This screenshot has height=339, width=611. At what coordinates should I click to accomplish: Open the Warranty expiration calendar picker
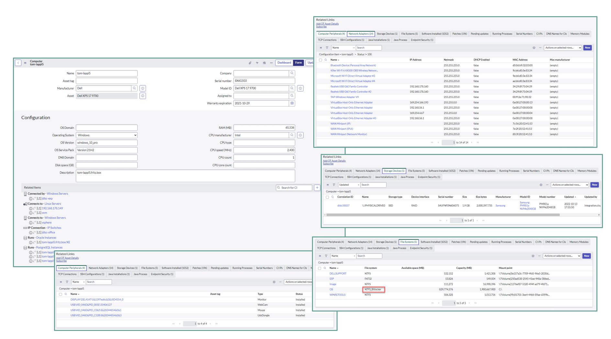292,103
